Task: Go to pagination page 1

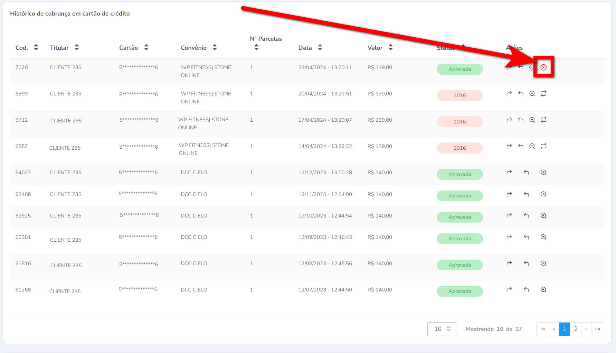Action: pos(565,329)
